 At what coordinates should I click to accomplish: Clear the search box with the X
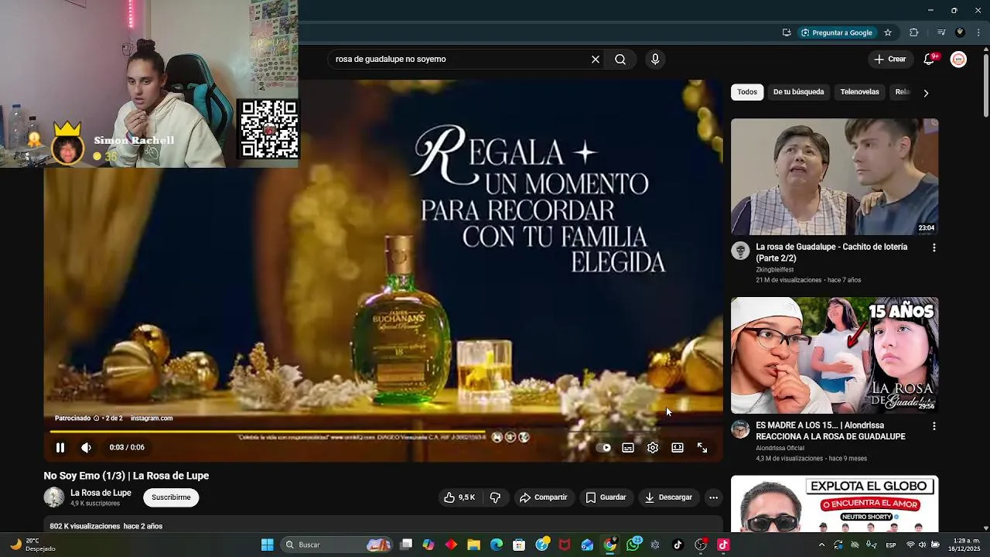pyautogui.click(x=596, y=59)
